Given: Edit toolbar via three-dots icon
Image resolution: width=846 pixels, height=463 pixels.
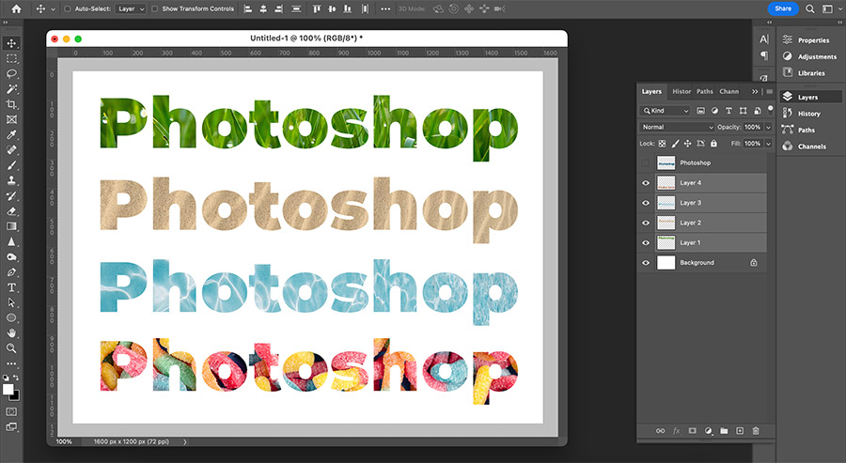Looking at the screenshot, I should point(11,363).
